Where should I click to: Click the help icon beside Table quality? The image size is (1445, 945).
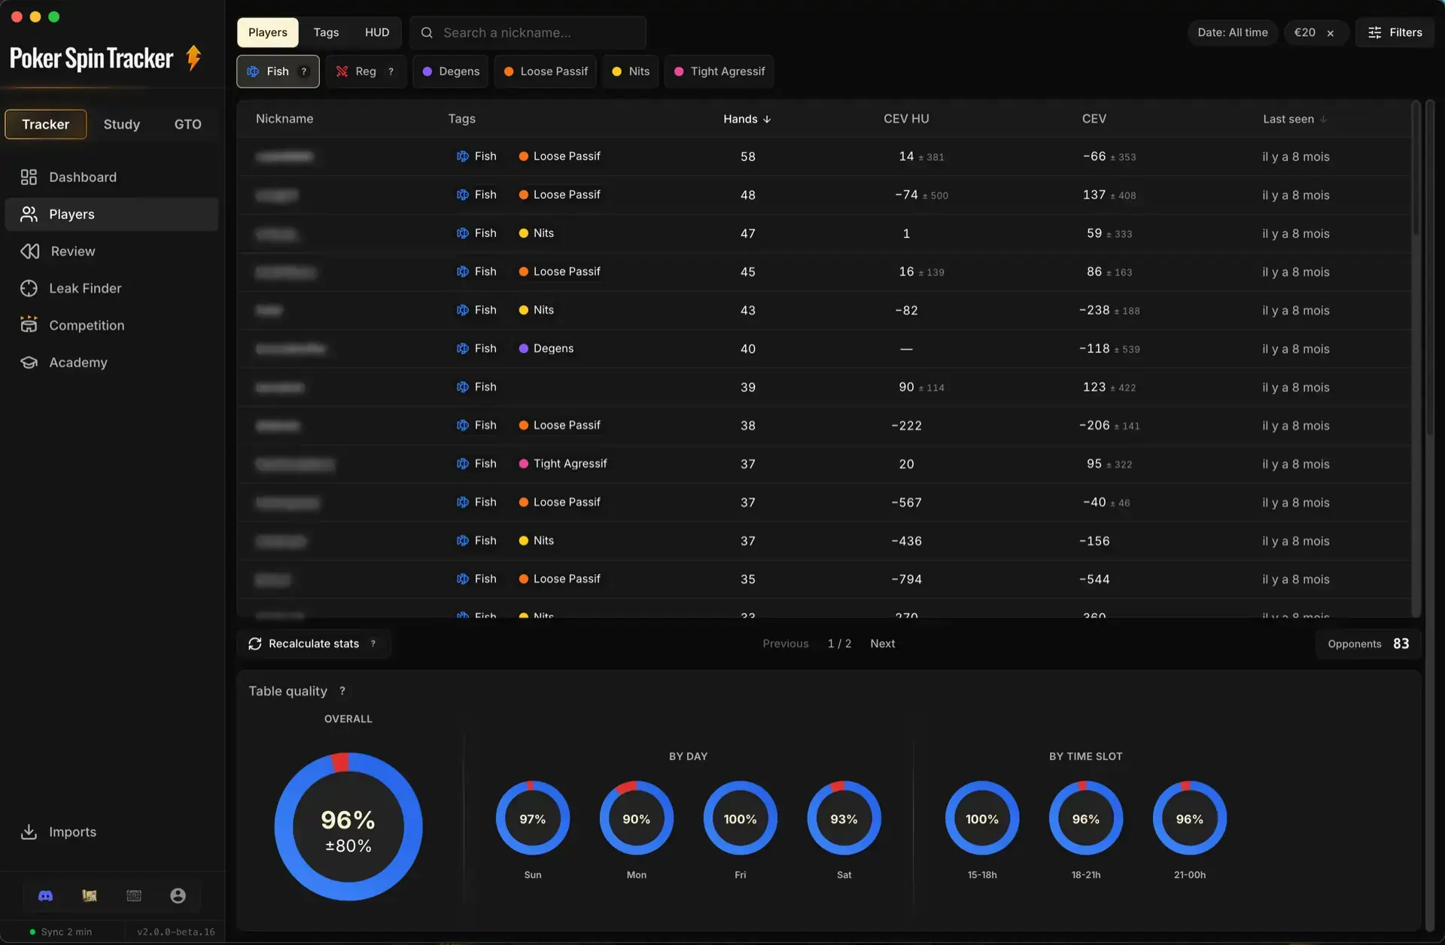tap(342, 691)
